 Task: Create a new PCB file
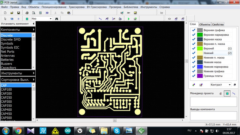[x=5, y=13]
